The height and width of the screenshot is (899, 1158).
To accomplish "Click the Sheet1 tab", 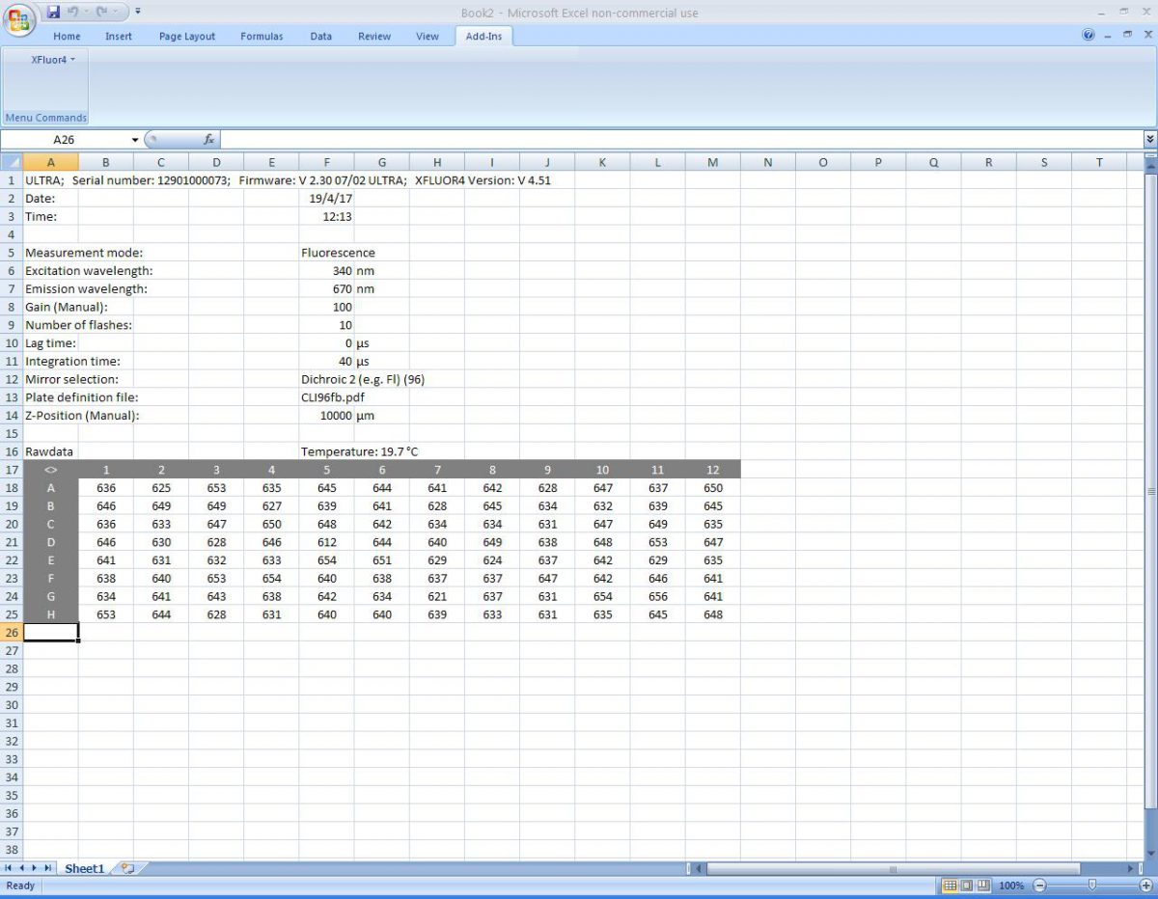I will point(84,869).
